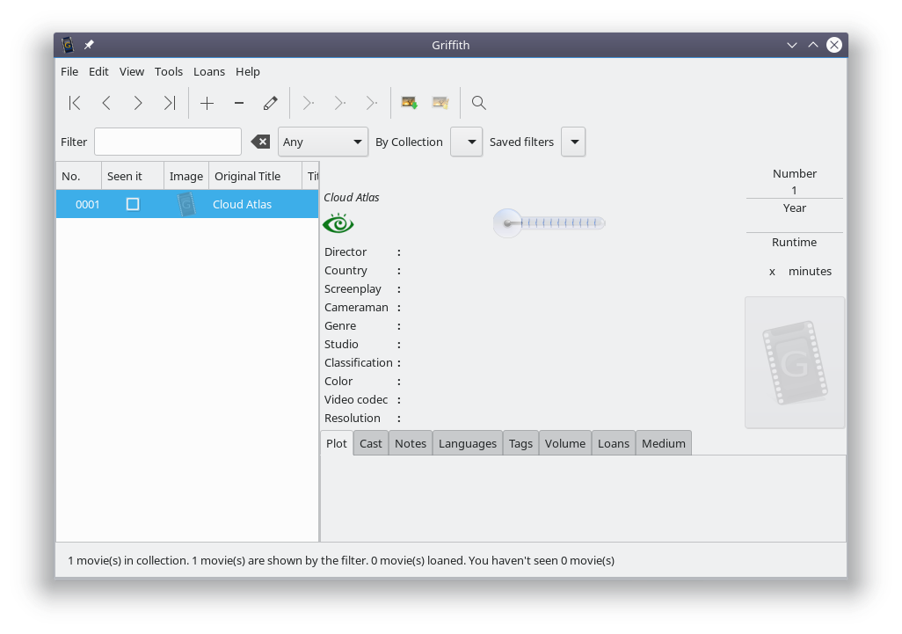Click inside the Filter text field
The image size is (902, 634).
click(167, 142)
